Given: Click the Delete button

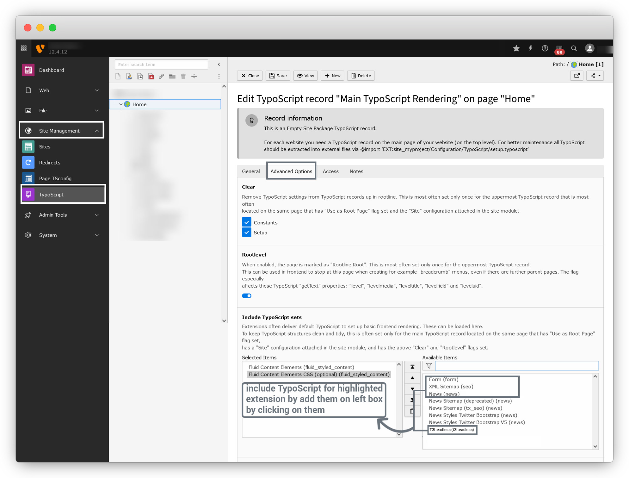Looking at the screenshot, I should 361,76.
